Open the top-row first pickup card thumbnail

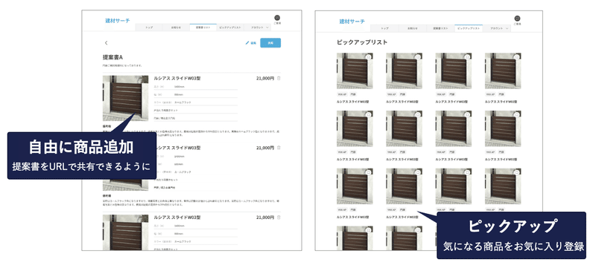355,71
